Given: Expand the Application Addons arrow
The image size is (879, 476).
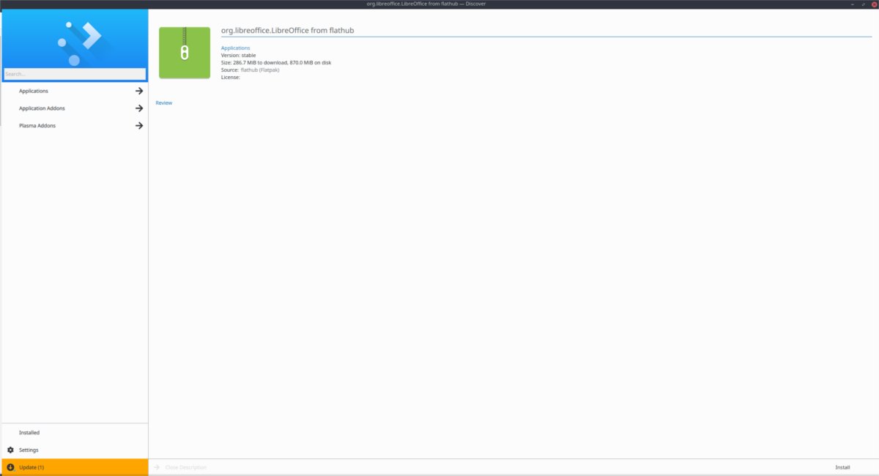Looking at the screenshot, I should coord(138,108).
